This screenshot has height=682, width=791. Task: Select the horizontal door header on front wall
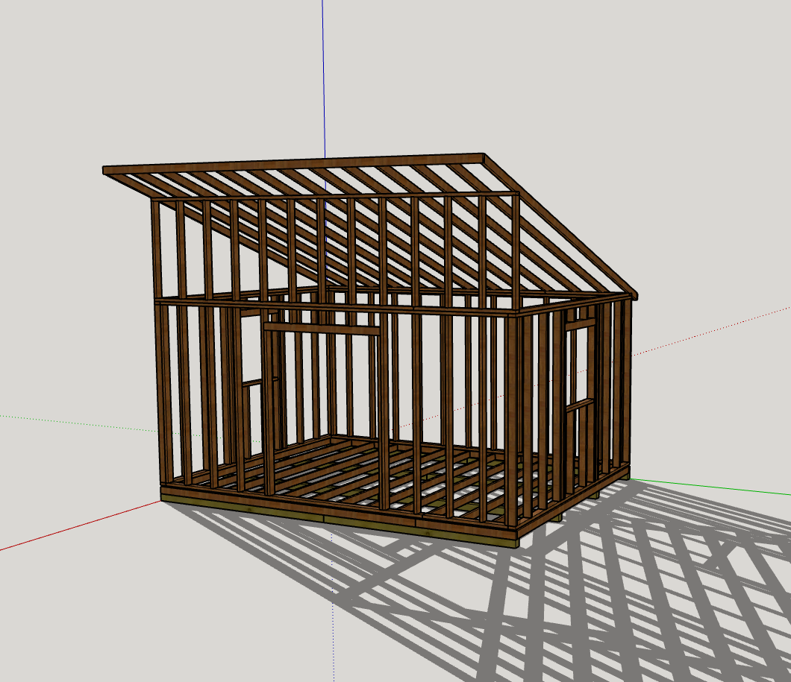tap(322, 329)
